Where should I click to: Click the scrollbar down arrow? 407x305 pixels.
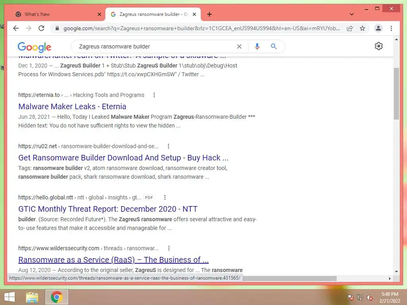pos(396,272)
